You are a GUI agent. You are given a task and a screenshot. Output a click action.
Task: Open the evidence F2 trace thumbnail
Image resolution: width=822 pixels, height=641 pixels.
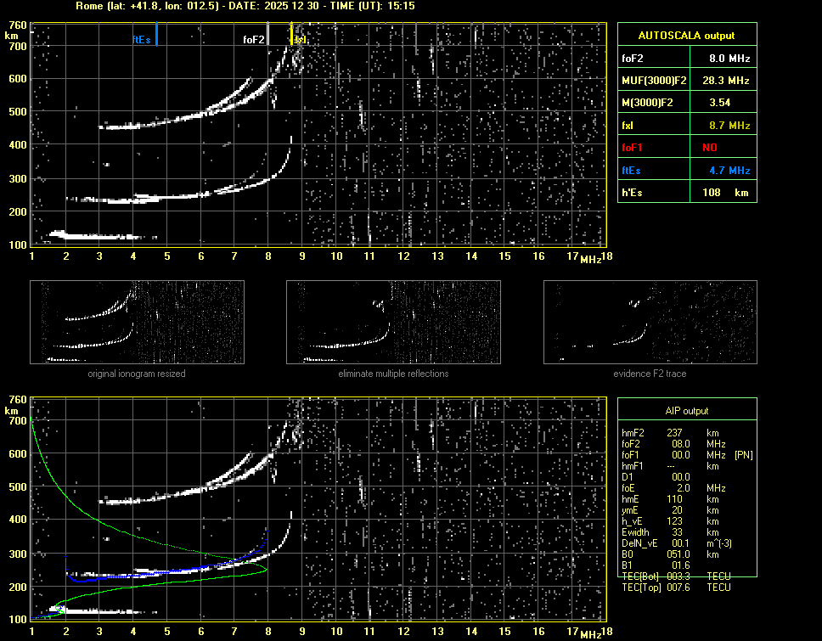[x=650, y=322]
